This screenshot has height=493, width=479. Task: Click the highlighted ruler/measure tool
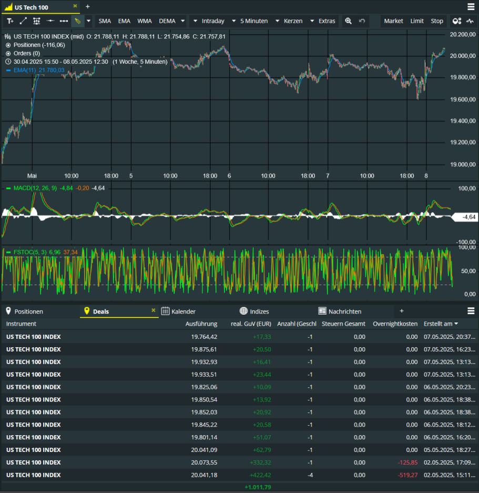coord(78,21)
